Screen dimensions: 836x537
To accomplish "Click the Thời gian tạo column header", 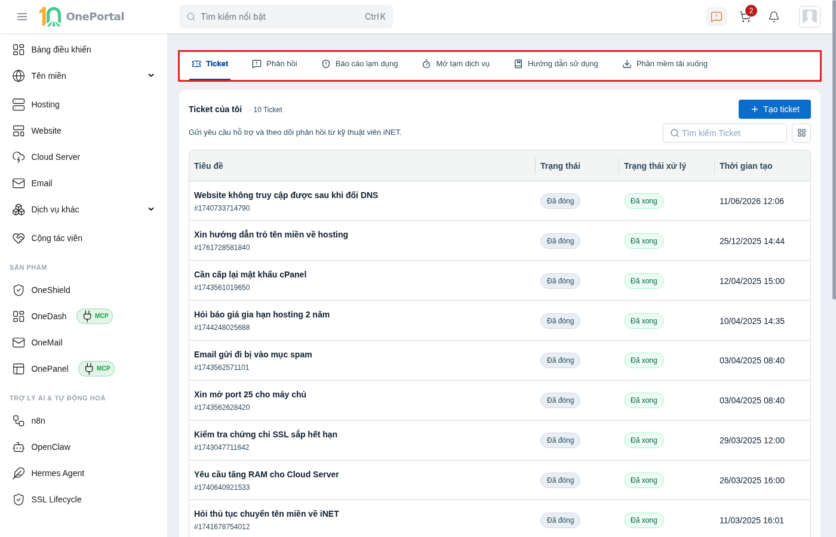I will tap(746, 166).
